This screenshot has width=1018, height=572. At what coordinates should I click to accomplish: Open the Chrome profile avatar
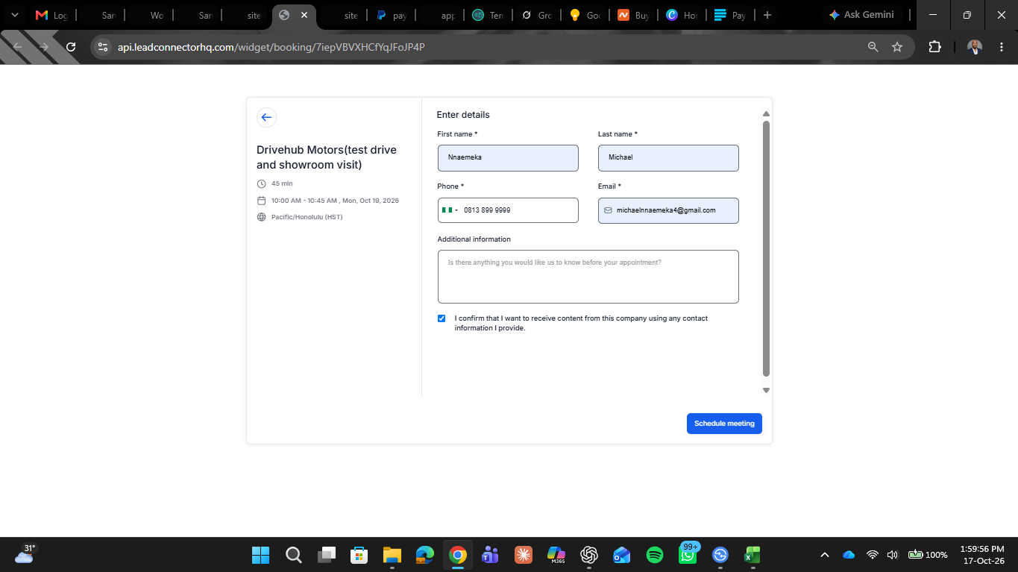click(x=975, y=47)
